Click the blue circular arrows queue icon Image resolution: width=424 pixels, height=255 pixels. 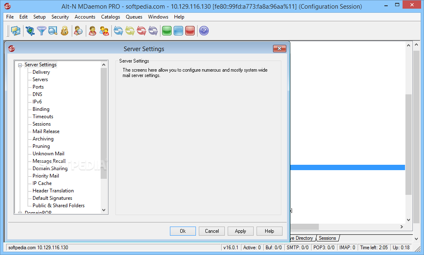(118, 31)
